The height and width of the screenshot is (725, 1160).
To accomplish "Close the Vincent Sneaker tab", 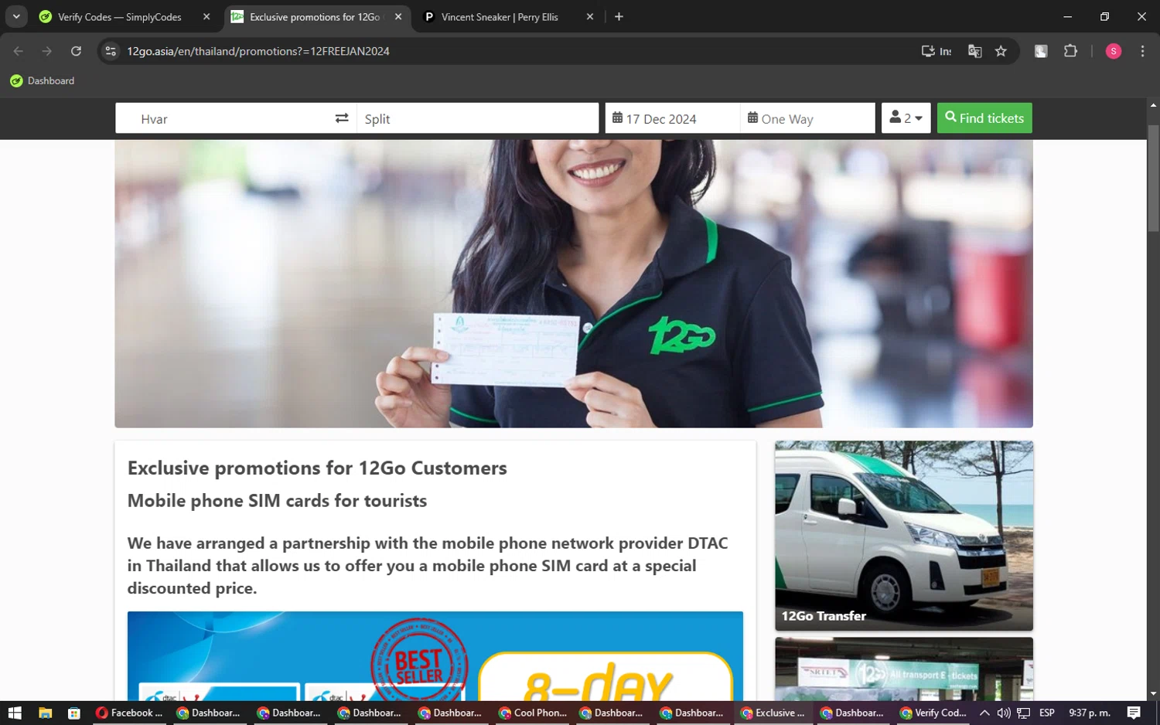I will click(590, 17).
